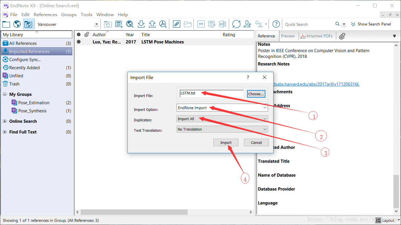Click Import File field containing LSTM.txt

click(x=212, y=94)
